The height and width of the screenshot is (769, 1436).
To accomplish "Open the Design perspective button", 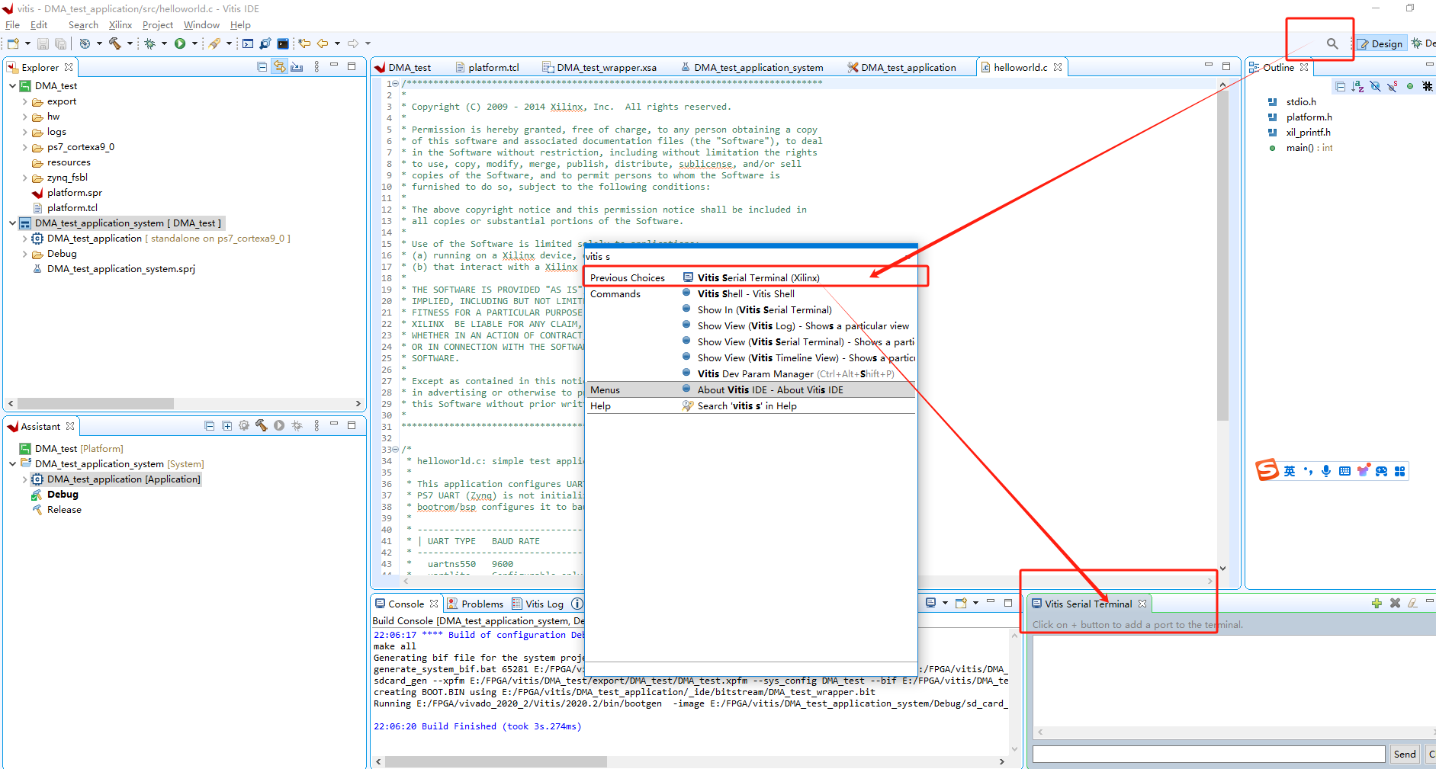I will 1380,43.
